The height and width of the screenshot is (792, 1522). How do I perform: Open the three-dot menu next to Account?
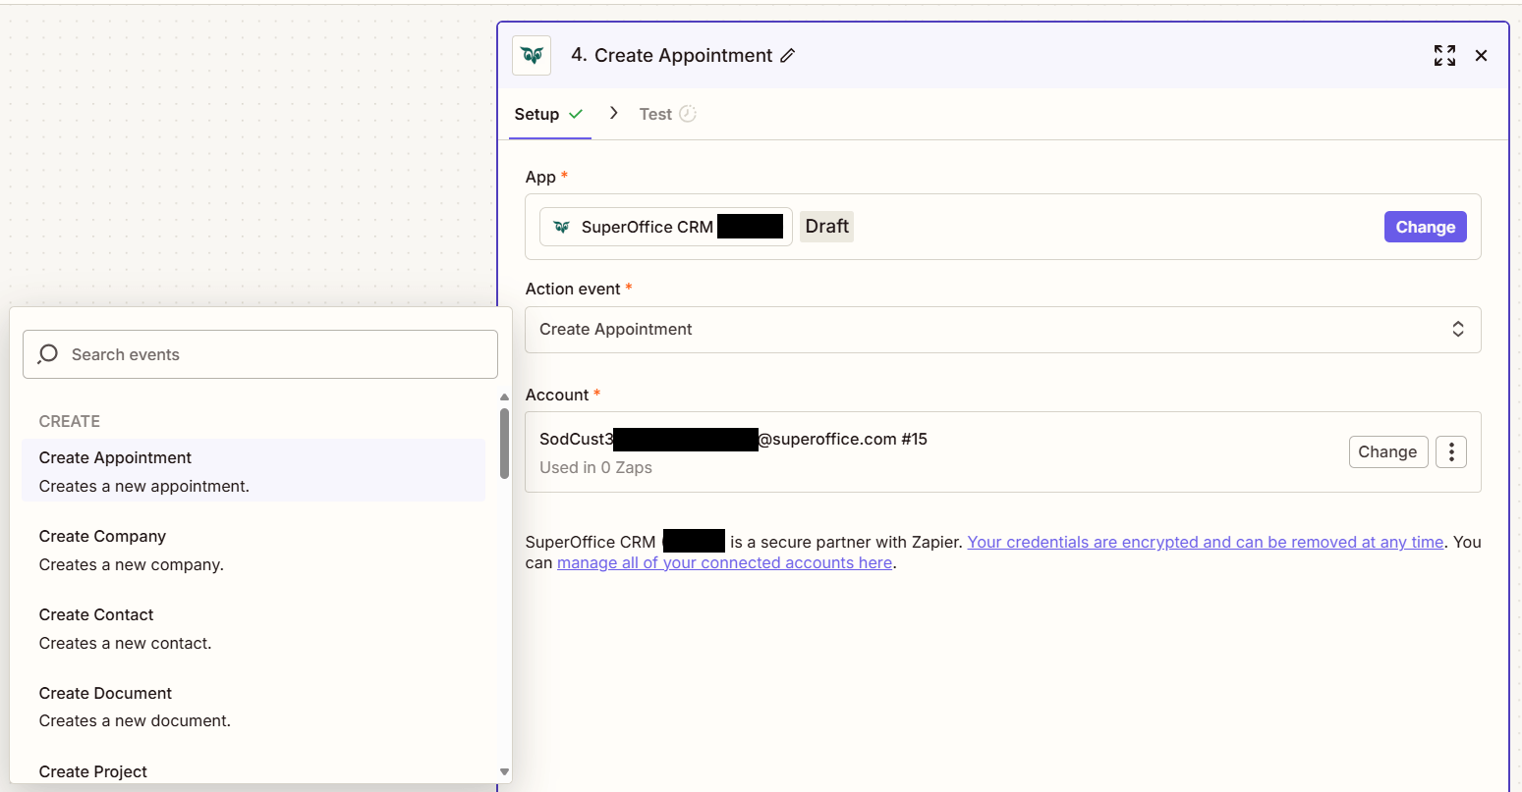click(1451, 451)
